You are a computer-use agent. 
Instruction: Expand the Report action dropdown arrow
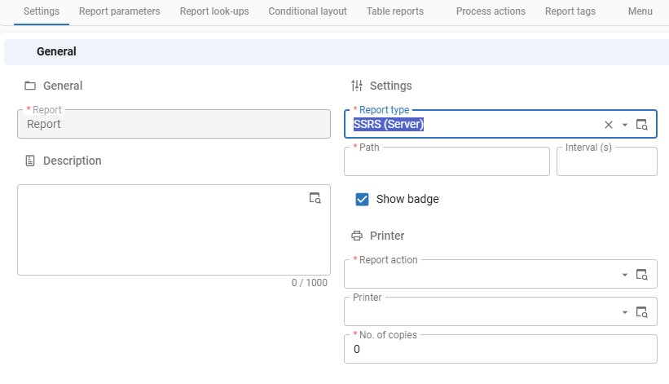click(x=625, y=275)
